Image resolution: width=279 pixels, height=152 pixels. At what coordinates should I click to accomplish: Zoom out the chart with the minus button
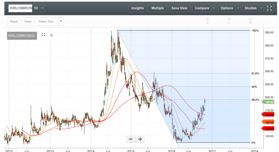131,139
